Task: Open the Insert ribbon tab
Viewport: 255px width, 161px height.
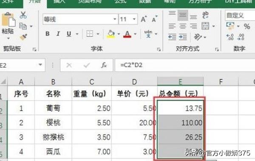Action: click(59, 2)
